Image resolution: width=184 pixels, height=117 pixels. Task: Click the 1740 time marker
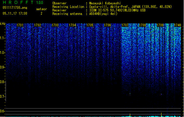[x=178, y=25]
